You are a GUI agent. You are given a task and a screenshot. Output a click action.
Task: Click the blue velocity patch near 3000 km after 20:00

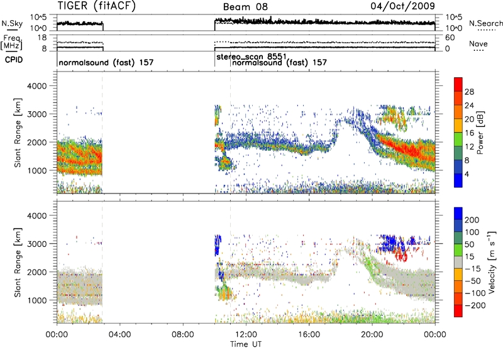390,242
